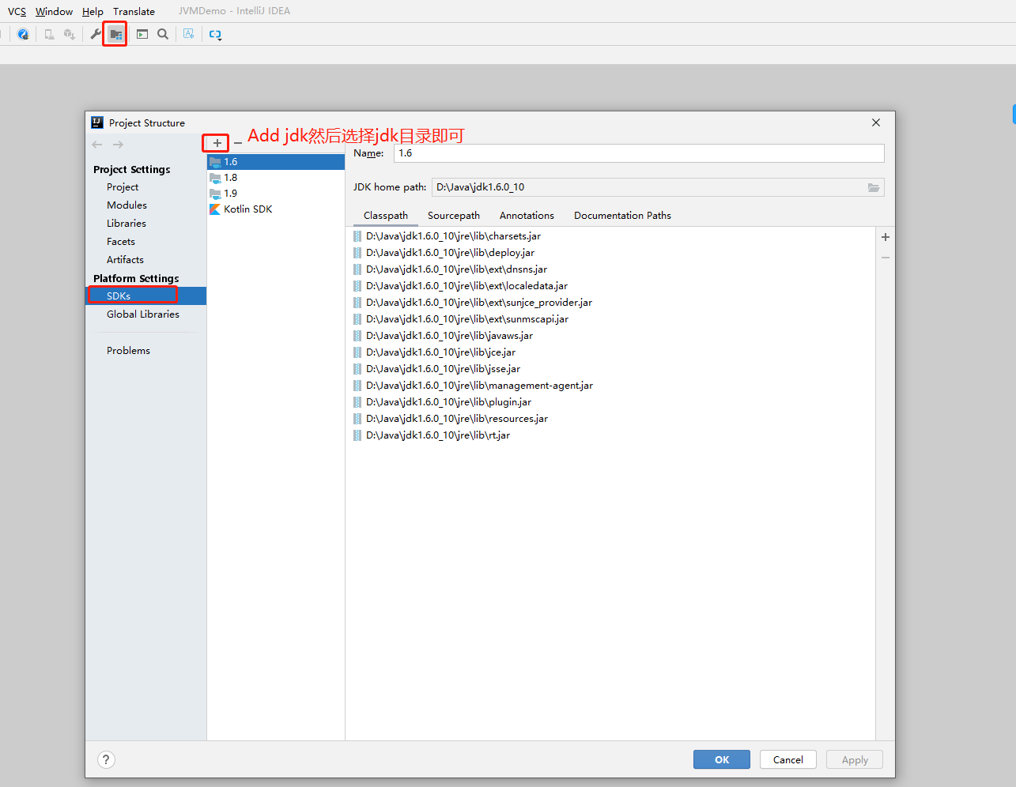Open the Translate menu
This screenshot has height=787, width=1016.
click(x=134, y=11)
